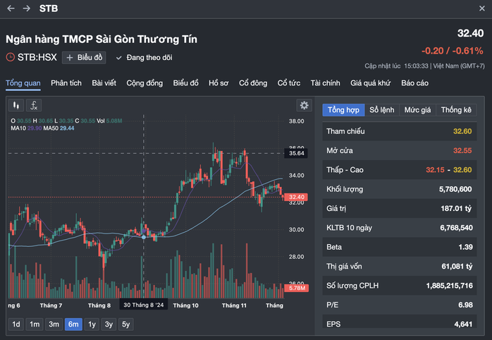Screen dimensions: 492x340
Task: Open the 'Cổ đông' tab
Action: (253, 83)
